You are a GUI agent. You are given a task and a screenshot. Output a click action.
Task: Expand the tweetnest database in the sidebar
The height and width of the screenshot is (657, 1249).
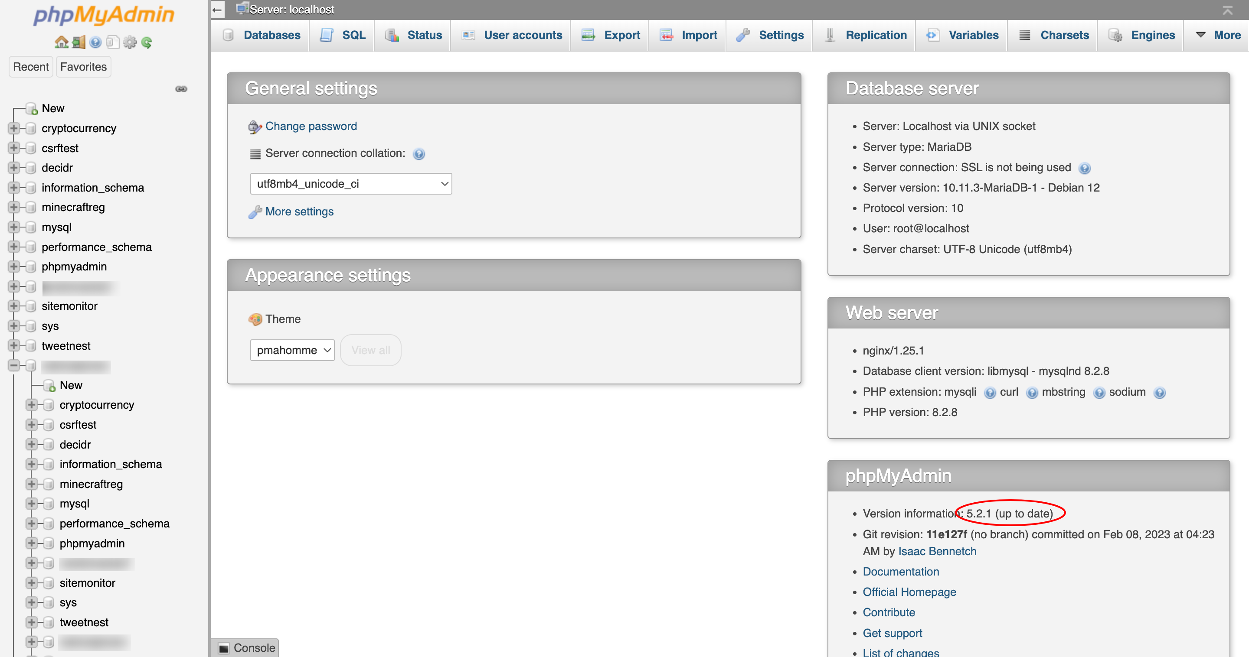[x=13, y=345]
